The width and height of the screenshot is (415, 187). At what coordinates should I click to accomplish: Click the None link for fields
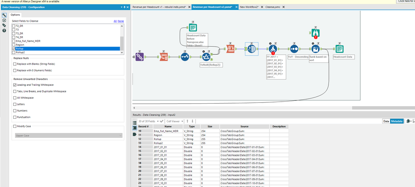tap(121, 21)
